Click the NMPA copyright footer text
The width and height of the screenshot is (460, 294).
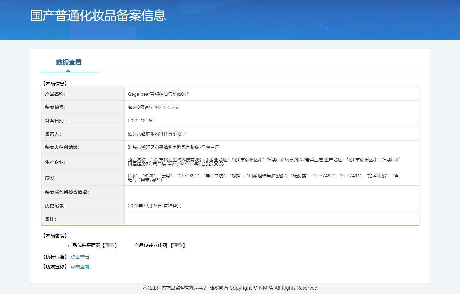click(x=230, y=288)
